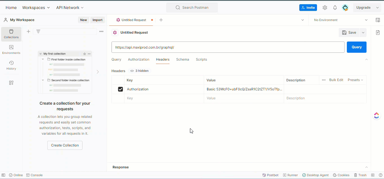Image resolution: width=384 pixels, height=179 pixels.
Task: Open the notifications bell
Action: point(335,8)
